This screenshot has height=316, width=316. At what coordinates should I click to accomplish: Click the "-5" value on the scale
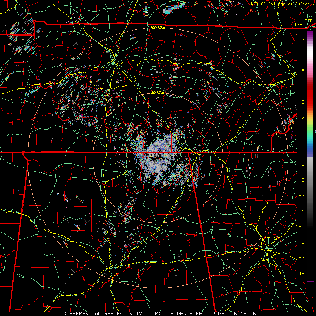[302, 227]
